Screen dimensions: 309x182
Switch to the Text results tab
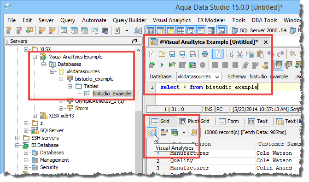click(258, 121)
